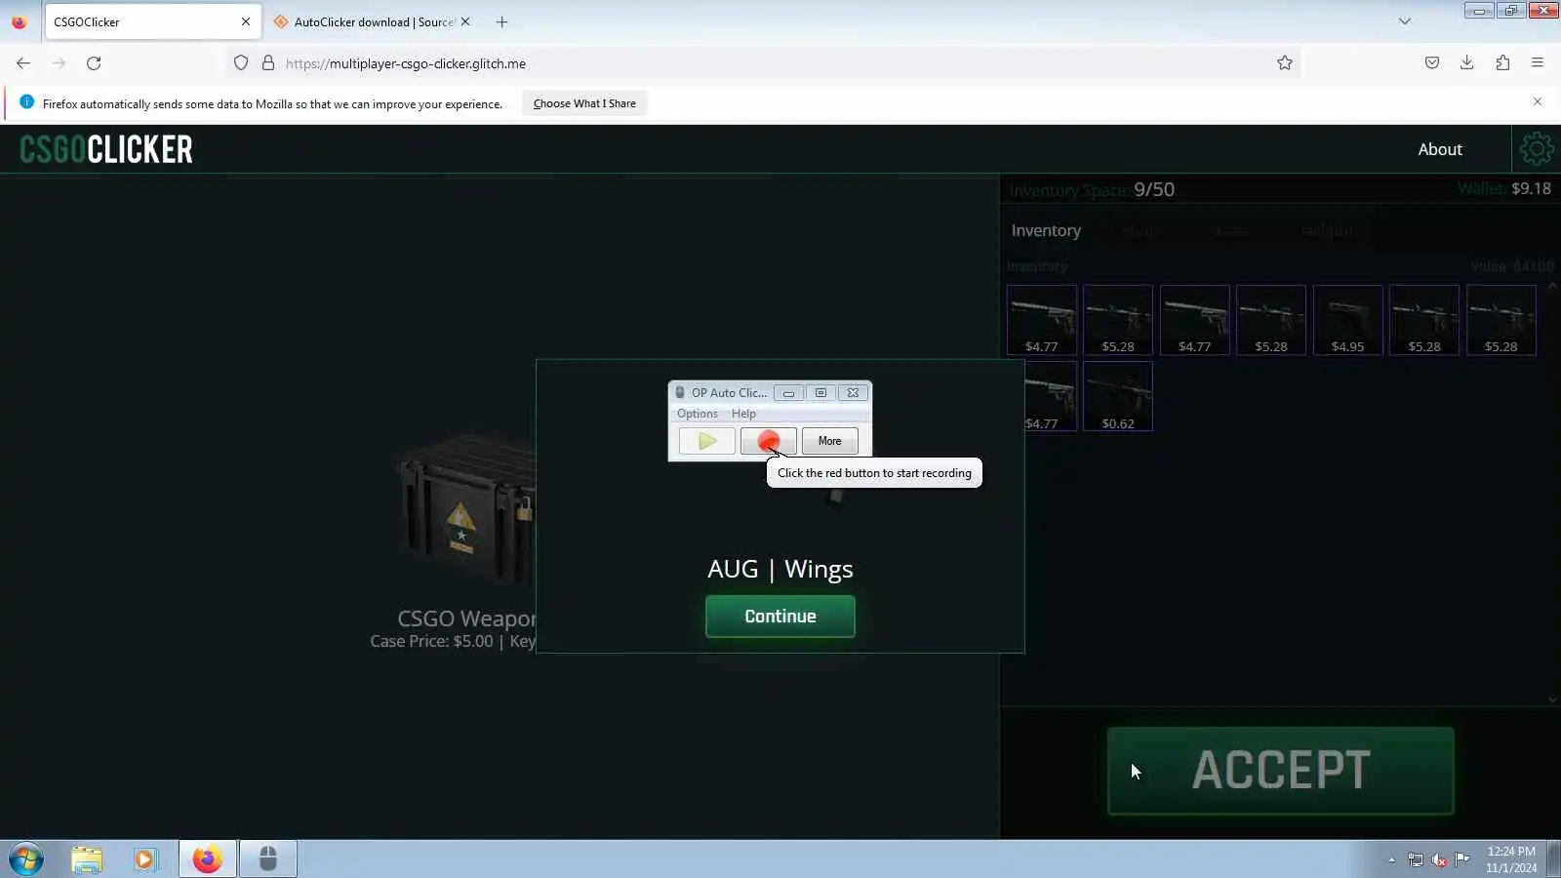This screenshot has width=1561, height=878.
Task: Click the OP Auto Clicker taskbar icon
Action: pos(268,859)
